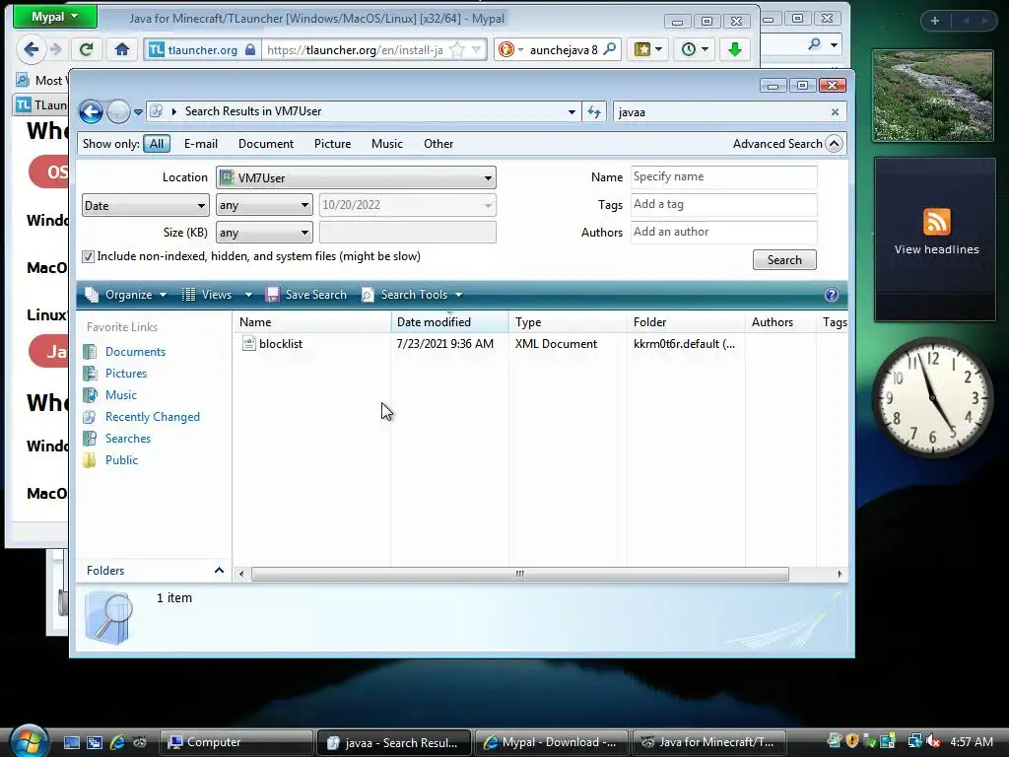This screenshot has width=1009, height=757.
Task: Open the Date type dropdown
Action: point(146,206)
